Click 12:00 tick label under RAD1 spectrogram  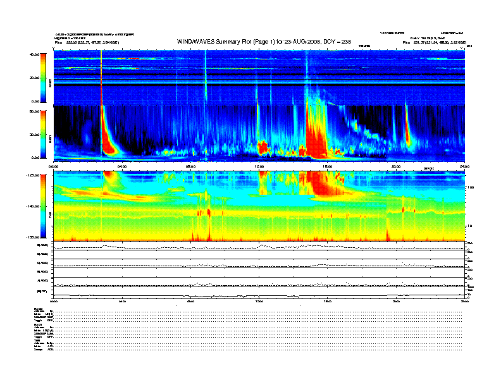coord(259,166)
